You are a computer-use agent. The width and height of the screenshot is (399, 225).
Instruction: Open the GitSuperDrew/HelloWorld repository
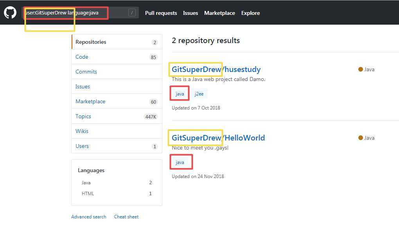click(x=218, y=138)
